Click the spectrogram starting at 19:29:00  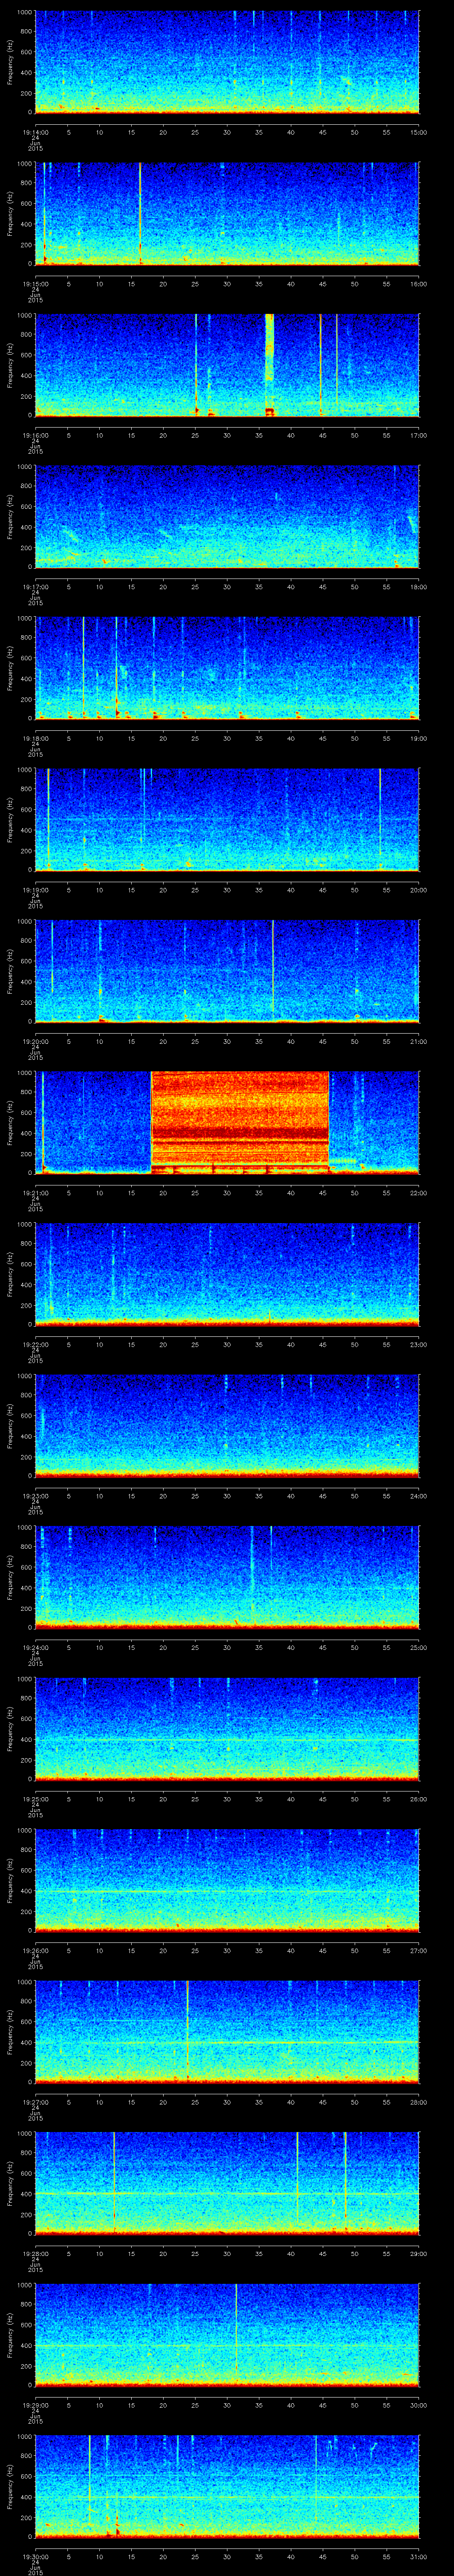[227, 2334]
